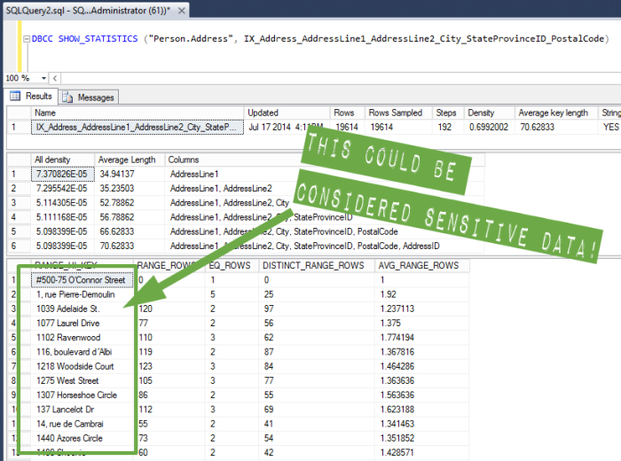The width and height of the screenshot is (621, 461).
Task: Click the Messages tab icon
Action: tap(67, 98)
